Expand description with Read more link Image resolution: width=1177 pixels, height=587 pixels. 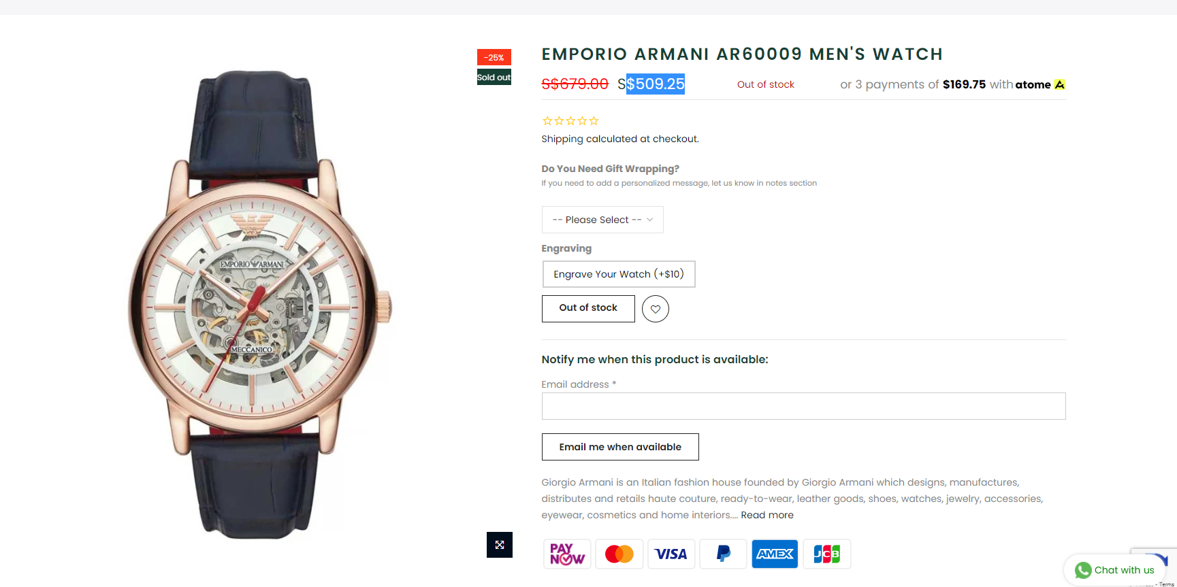767,515
